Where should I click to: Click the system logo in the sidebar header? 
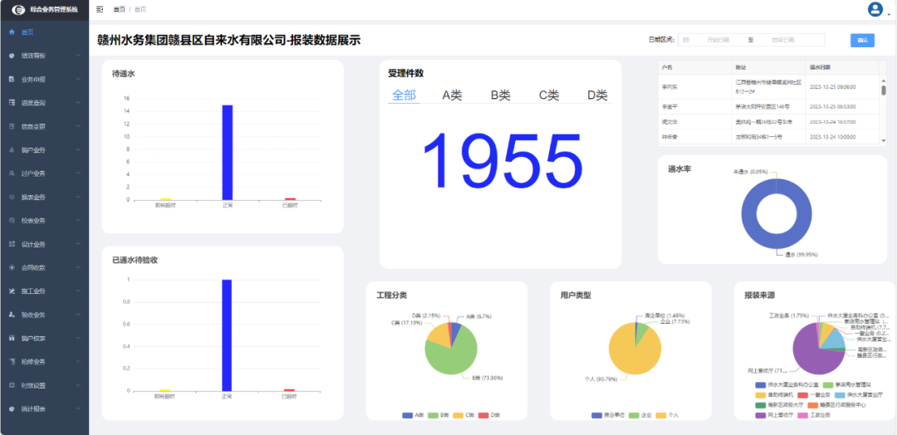pyautogui.click(x=19, y=10)
